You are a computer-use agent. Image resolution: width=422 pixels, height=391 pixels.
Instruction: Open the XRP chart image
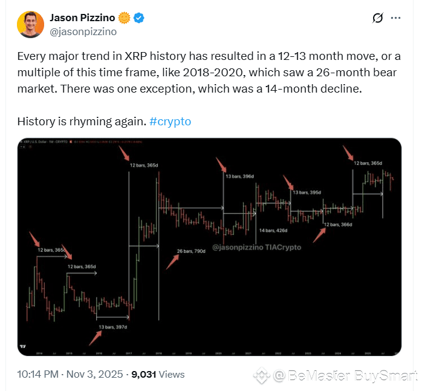pyautogui.click(x=209, y=247)
